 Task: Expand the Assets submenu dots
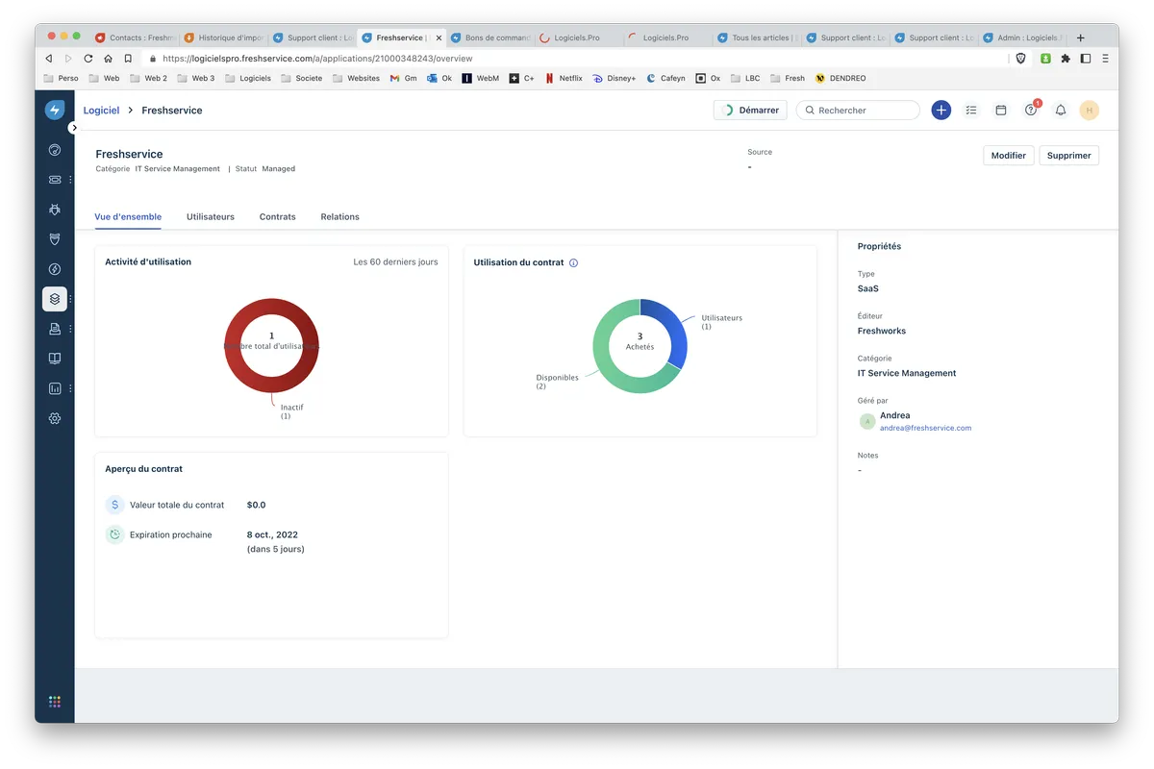70,299
